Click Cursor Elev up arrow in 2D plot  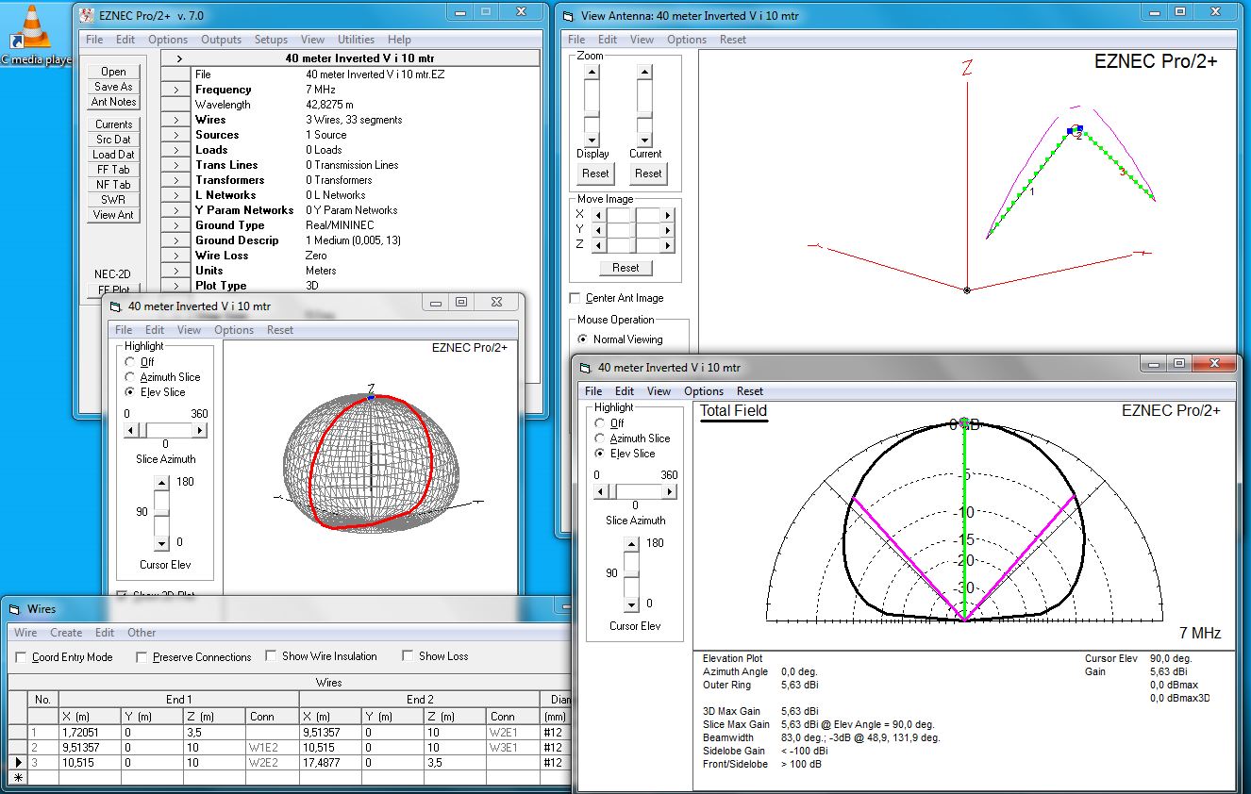[631, 543]
